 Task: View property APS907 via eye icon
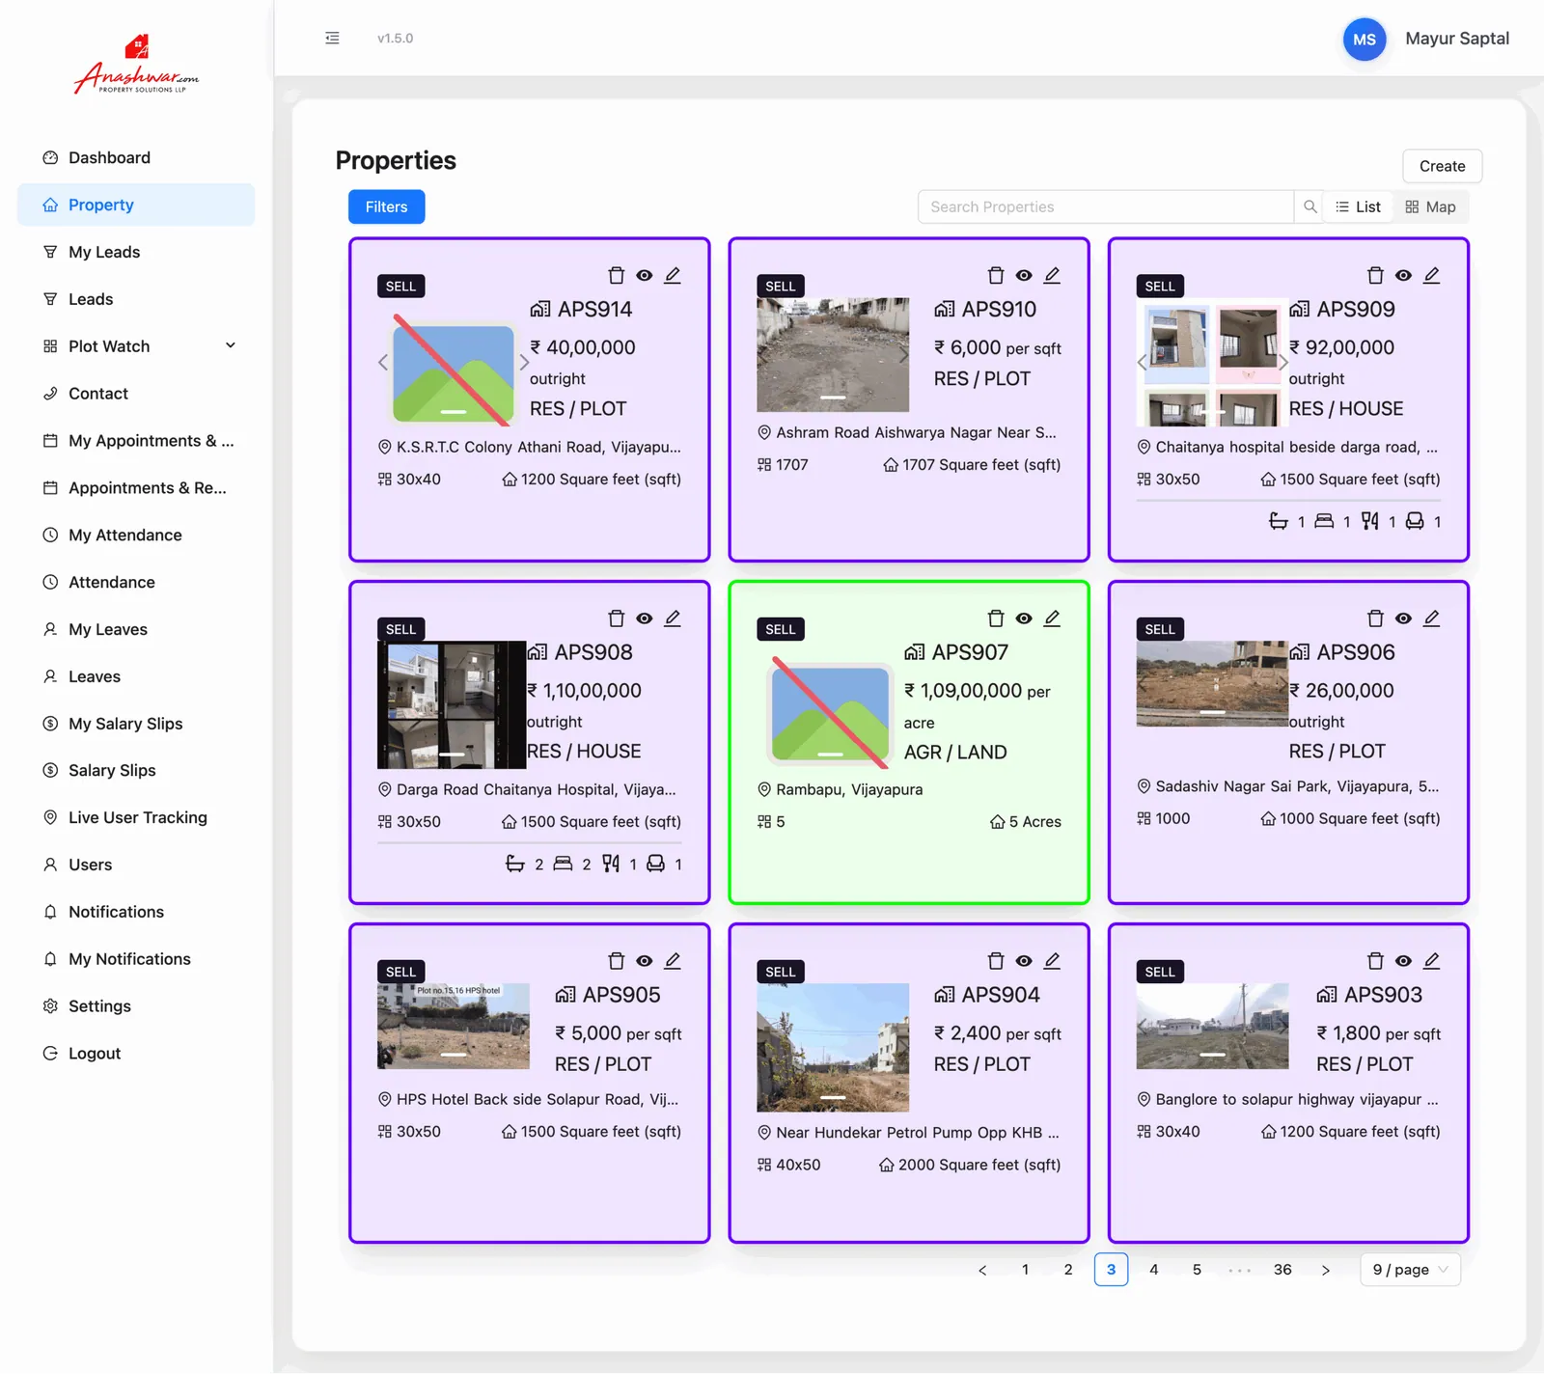click(1024, 618)
